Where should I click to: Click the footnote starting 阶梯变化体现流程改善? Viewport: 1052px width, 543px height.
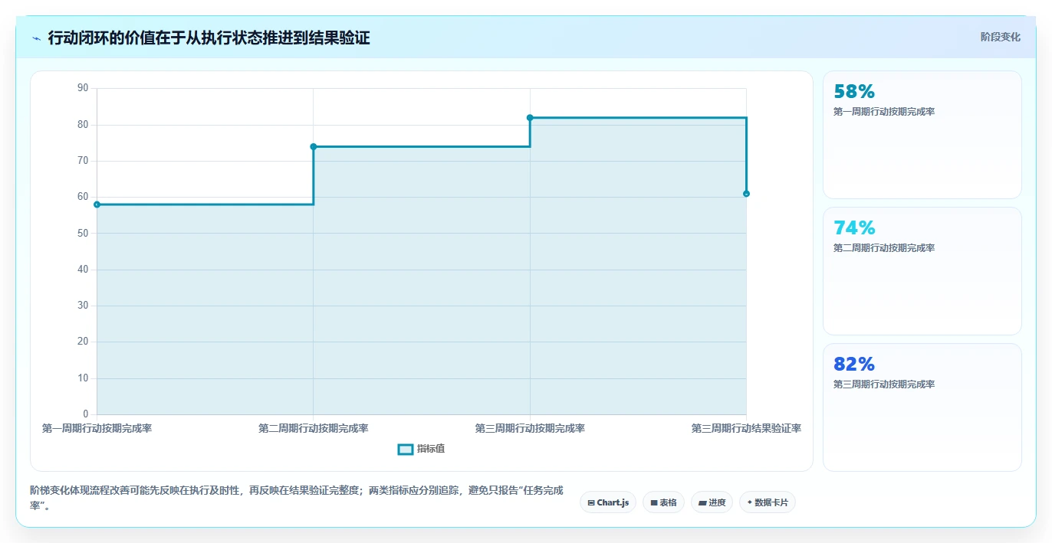297,498
